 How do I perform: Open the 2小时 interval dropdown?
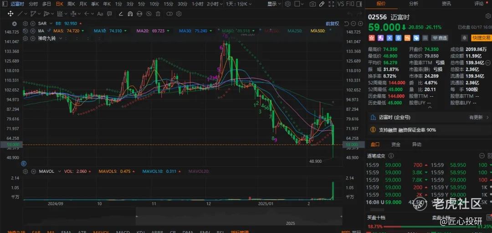(215, 4)
